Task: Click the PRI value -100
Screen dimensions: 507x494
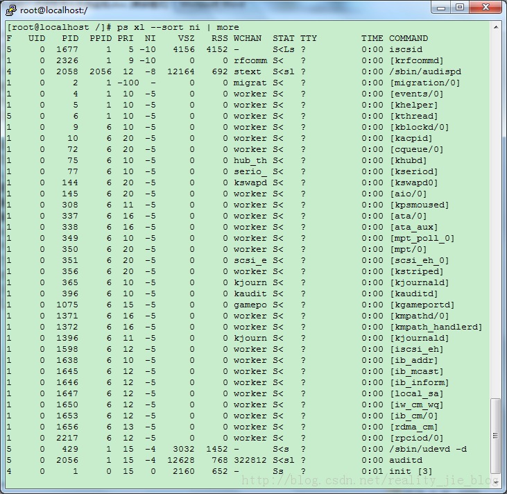Action: 128,83
